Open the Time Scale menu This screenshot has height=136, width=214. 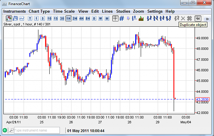pos(64,11)
